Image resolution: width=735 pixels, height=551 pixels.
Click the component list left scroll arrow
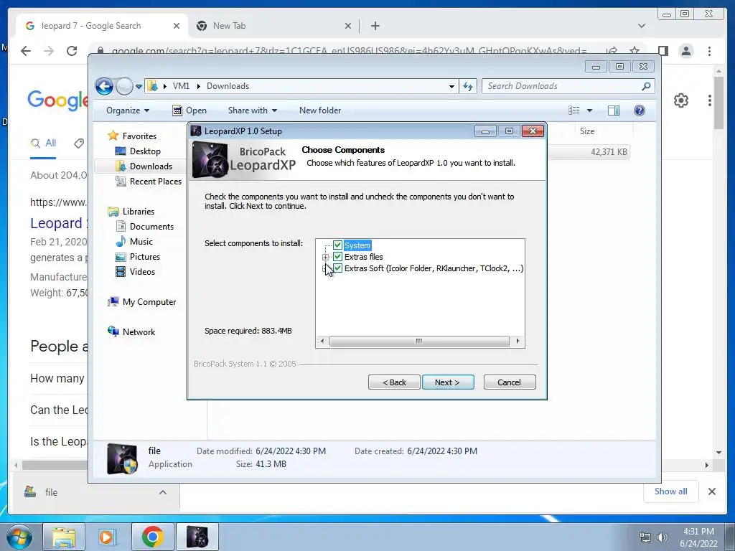[322, 341]
